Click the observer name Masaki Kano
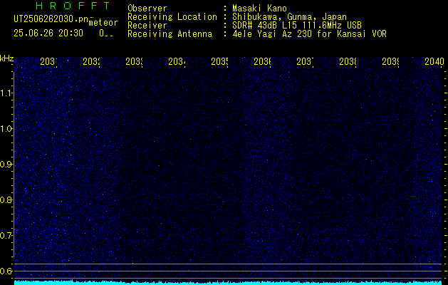Viewport: 448px width, 285px height. coord(259,8)
